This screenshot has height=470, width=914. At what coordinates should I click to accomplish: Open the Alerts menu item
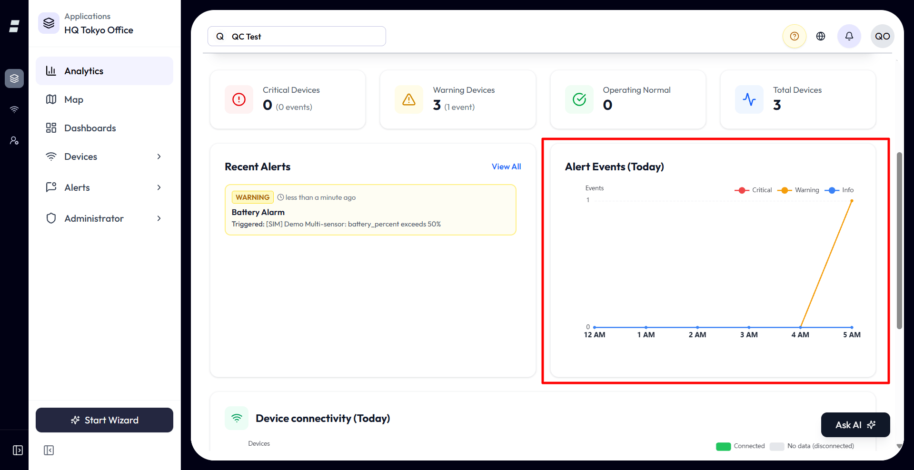click(x=104, y=187)
